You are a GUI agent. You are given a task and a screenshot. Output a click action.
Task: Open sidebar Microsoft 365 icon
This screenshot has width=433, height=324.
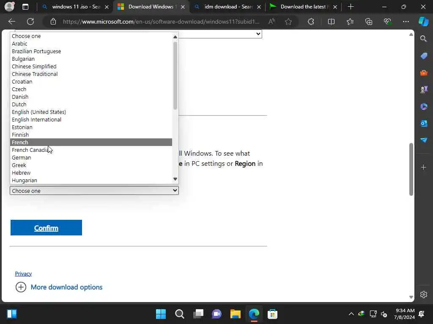click(x=424, y=106)
